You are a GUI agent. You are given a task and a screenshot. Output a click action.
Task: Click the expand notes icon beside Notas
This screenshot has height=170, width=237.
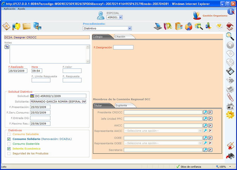pos(7,47)
